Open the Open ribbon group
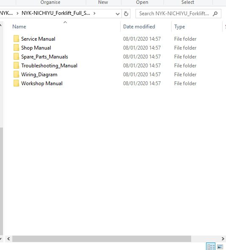Image resolution: width=226 pixels, height=250 pixels. tap(142, 3)
